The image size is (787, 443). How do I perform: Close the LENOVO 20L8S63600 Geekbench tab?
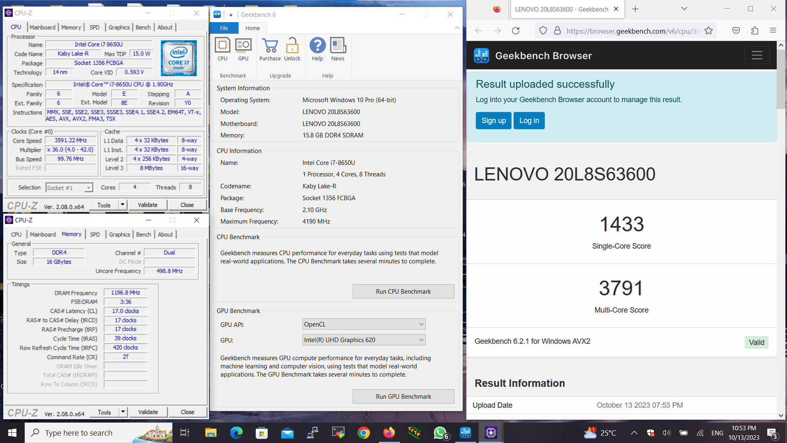coord(616,9)
